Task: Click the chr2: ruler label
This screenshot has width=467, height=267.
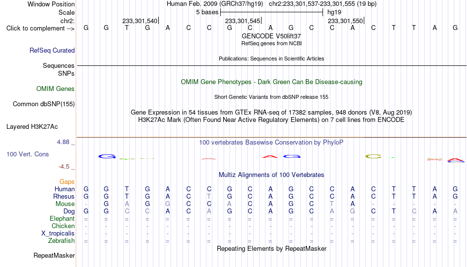Action: [67, 21]
